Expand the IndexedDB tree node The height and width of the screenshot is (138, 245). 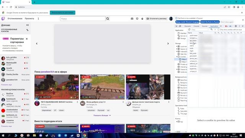(177, 51)
